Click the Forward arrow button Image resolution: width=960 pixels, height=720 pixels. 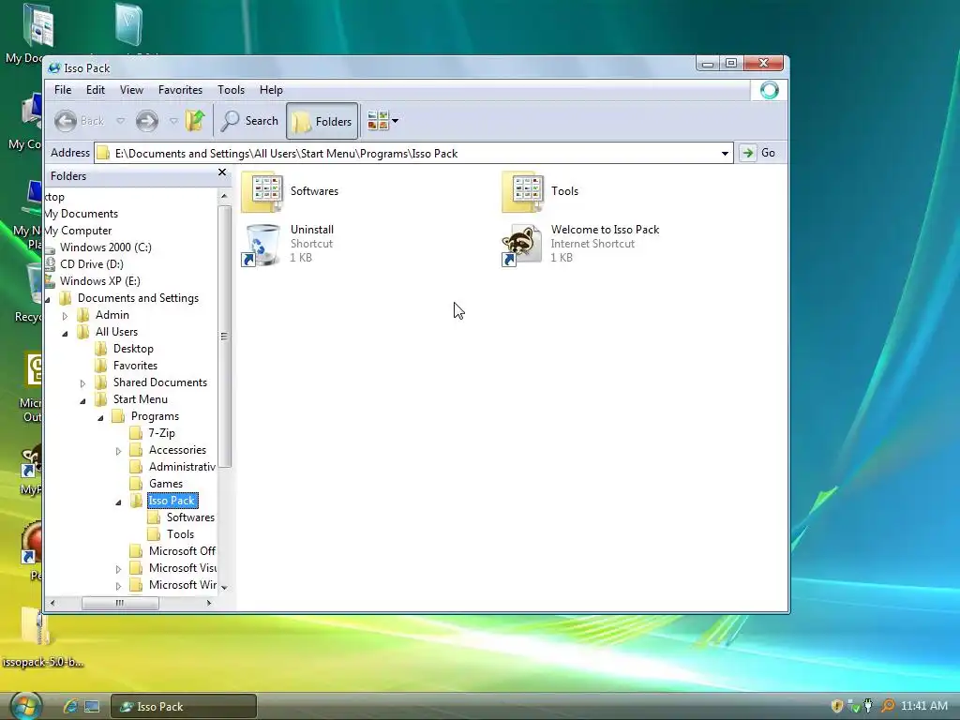147,121
